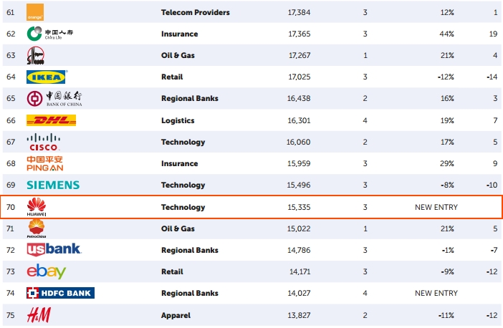Click brand value 17,025
This screenshot has height=328, width=503.
coord(300,77)
